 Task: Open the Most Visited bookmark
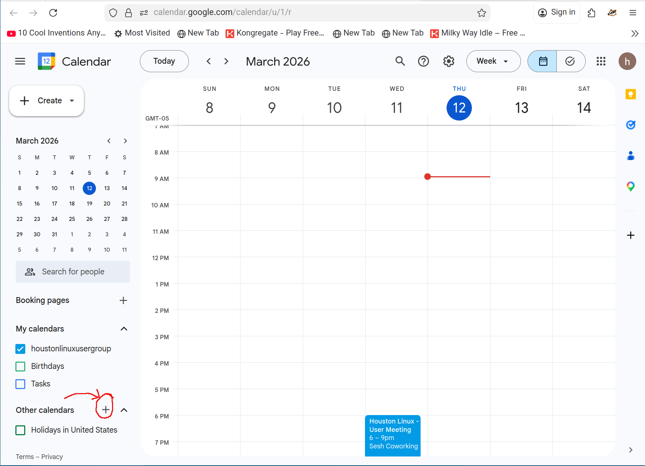click(142, 33)
